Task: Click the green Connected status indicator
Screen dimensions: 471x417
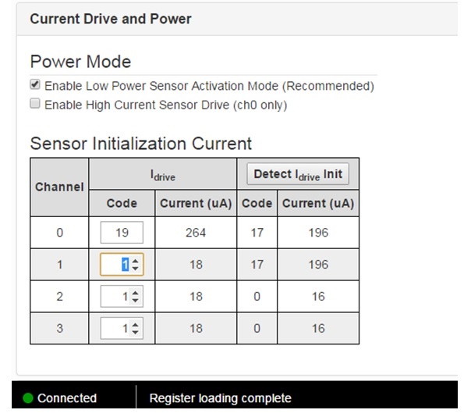Action: pos(29,398)
